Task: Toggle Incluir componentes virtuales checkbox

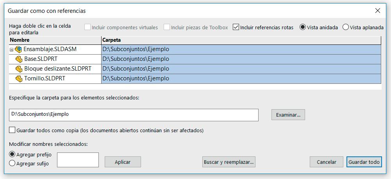Action: [87, 27]
